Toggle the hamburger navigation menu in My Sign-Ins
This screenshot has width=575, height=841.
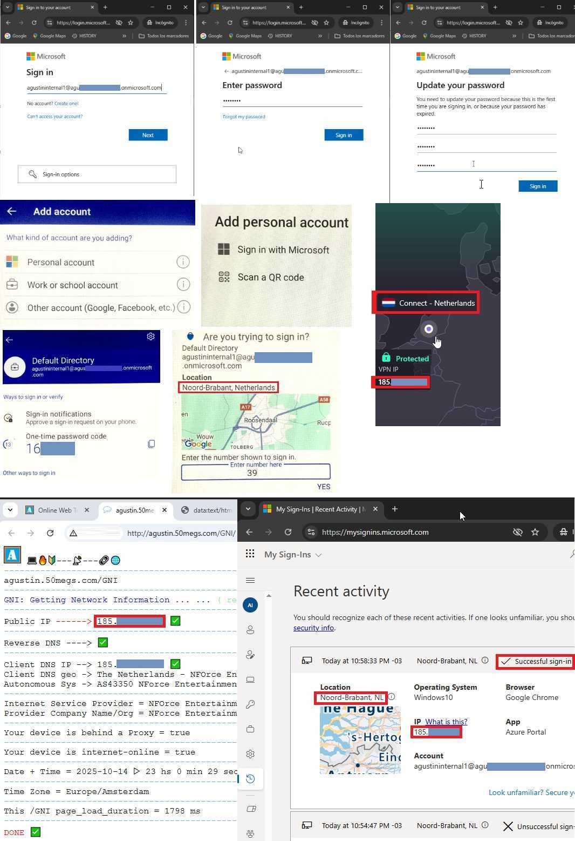click(x=250, y=580)
